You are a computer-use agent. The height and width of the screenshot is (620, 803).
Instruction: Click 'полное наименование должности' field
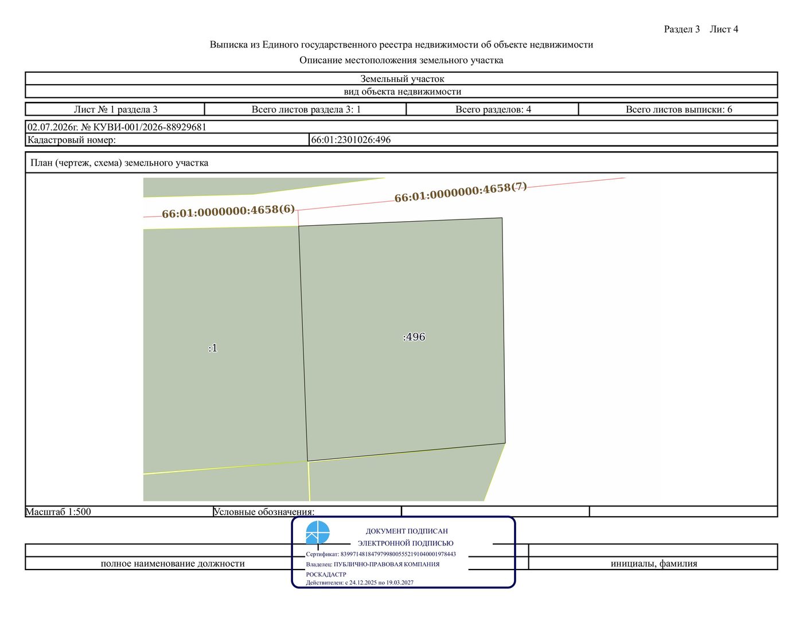pos(173,564)
